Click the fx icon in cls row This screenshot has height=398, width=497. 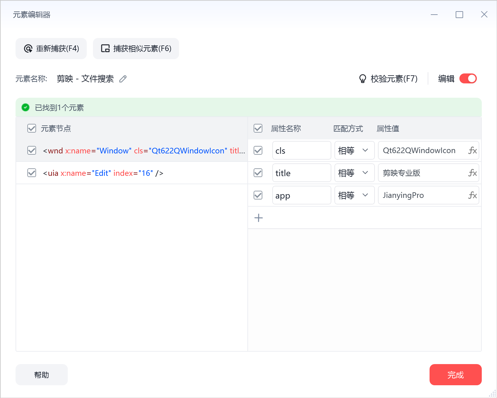point(472,151)
